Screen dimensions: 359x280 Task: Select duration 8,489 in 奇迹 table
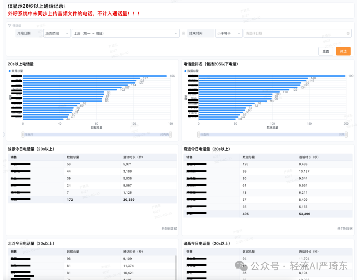[303, 164]
